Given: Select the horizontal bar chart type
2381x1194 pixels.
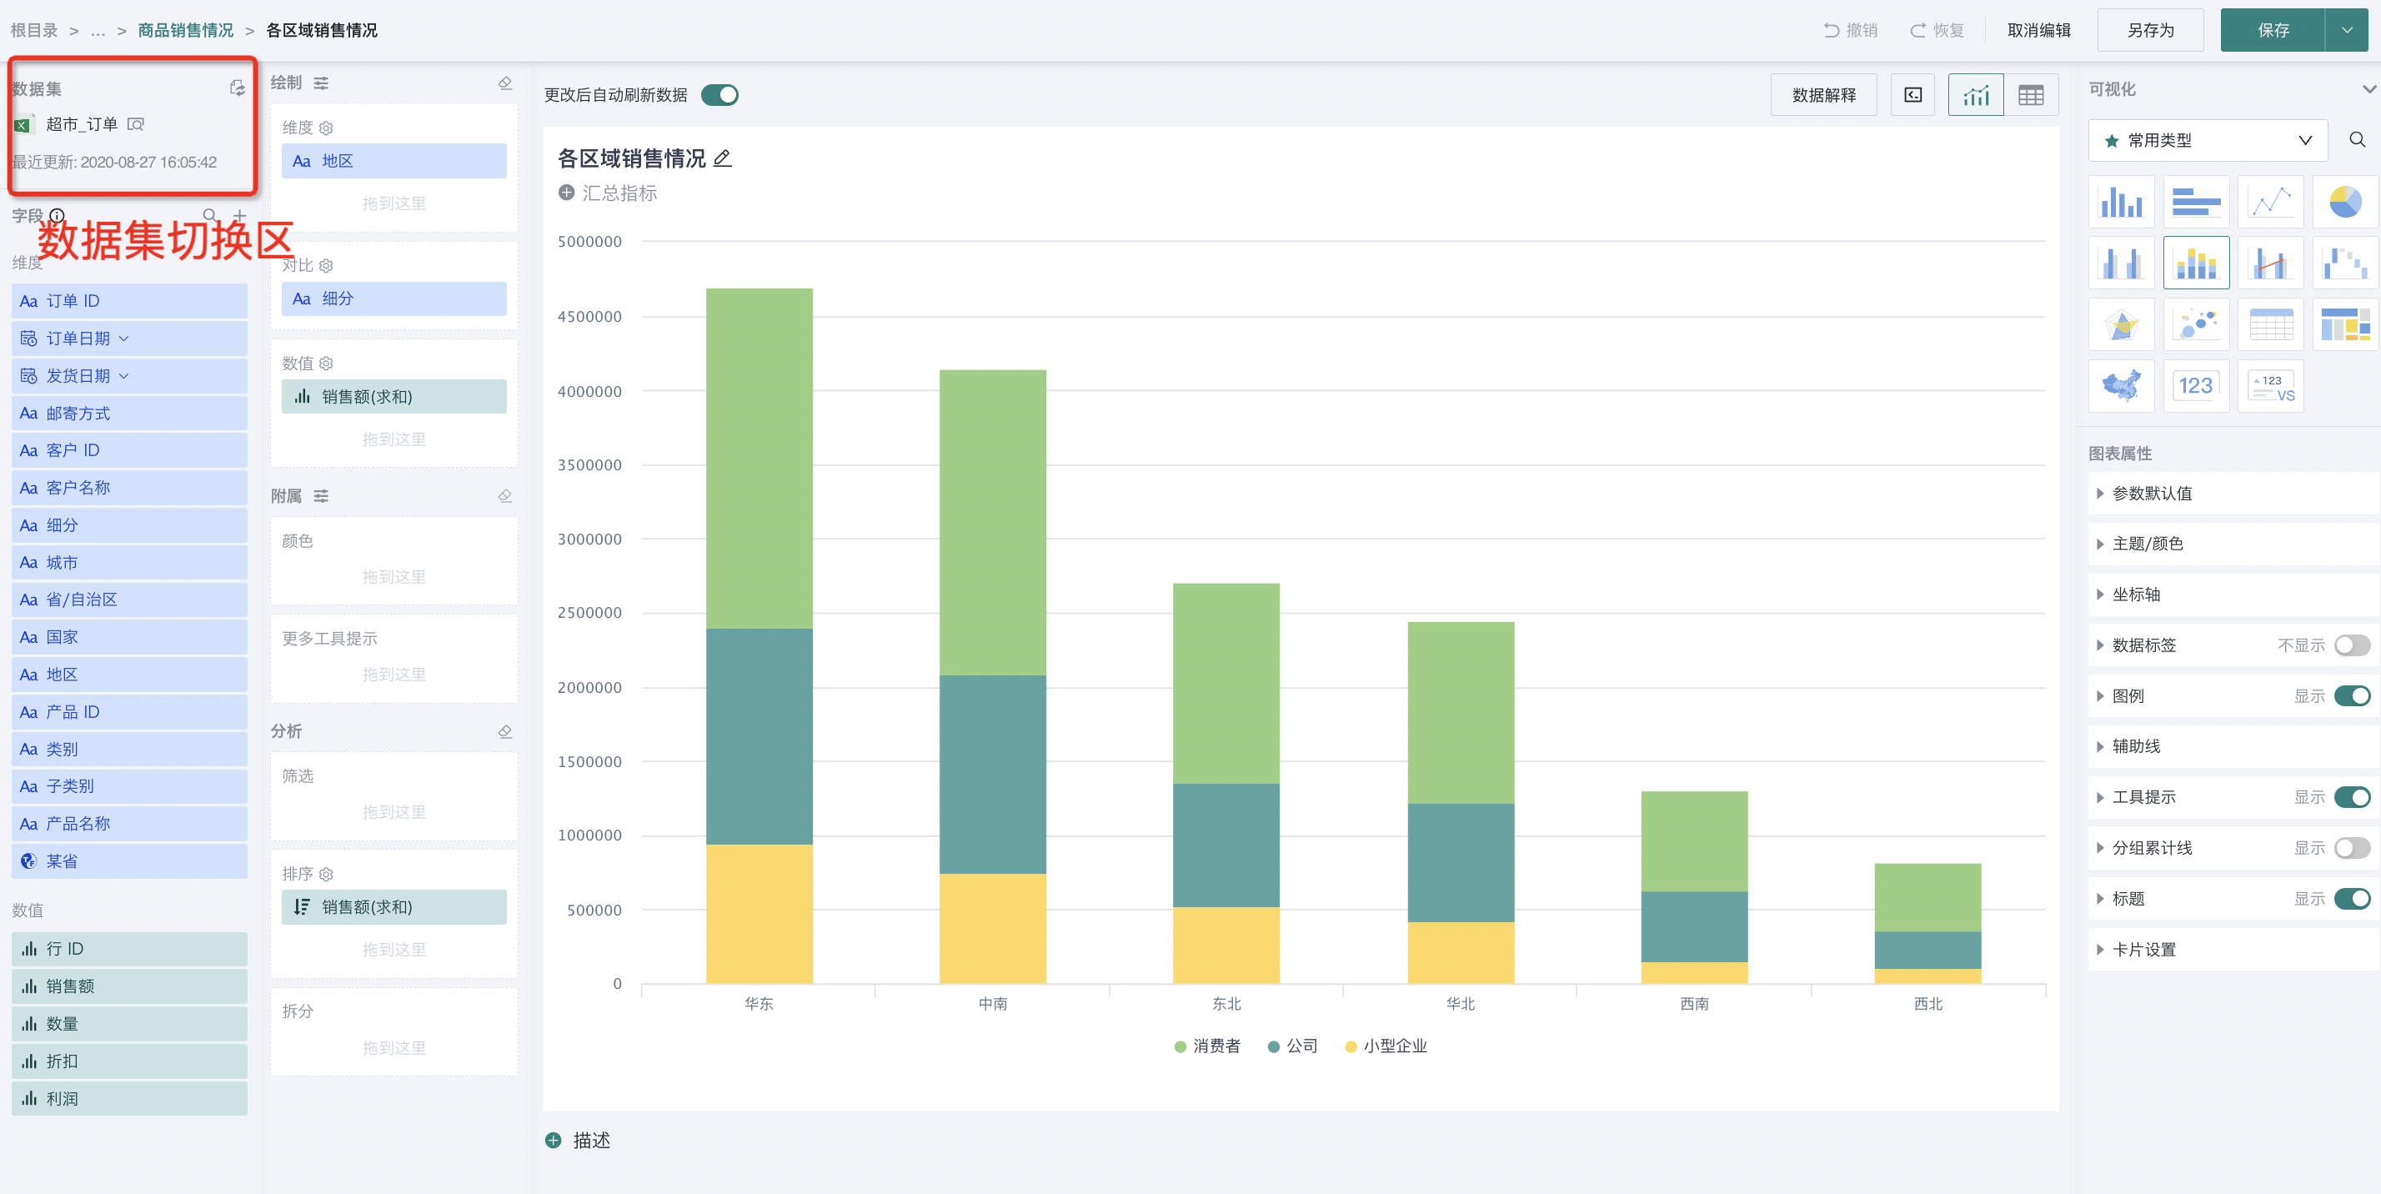Looking at the screenshot, I should (x=2195, y=202).
